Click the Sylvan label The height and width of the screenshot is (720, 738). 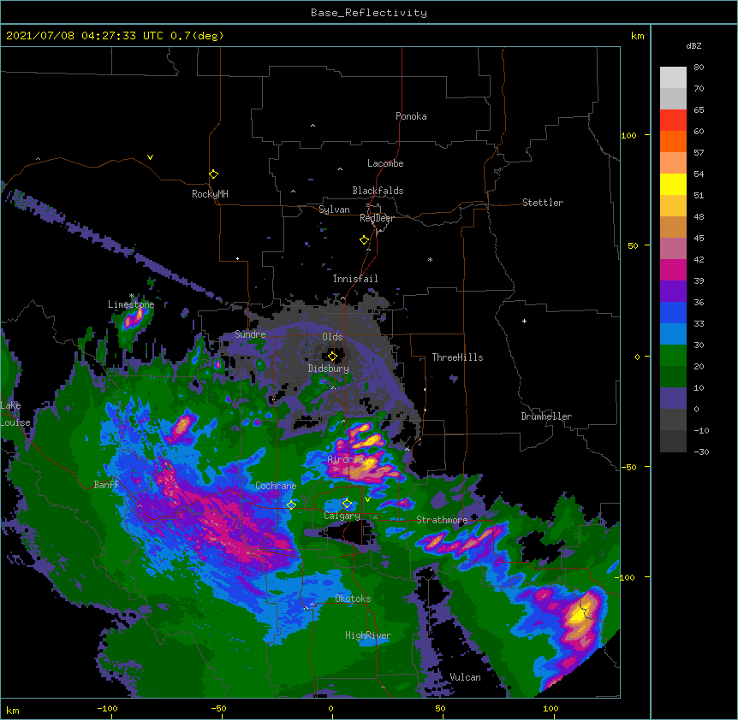tap(334, 210)
